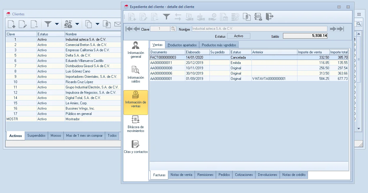Open the contacts address book icon
The height and width of the screenshot is (193, 368).
tap(258, 17)
